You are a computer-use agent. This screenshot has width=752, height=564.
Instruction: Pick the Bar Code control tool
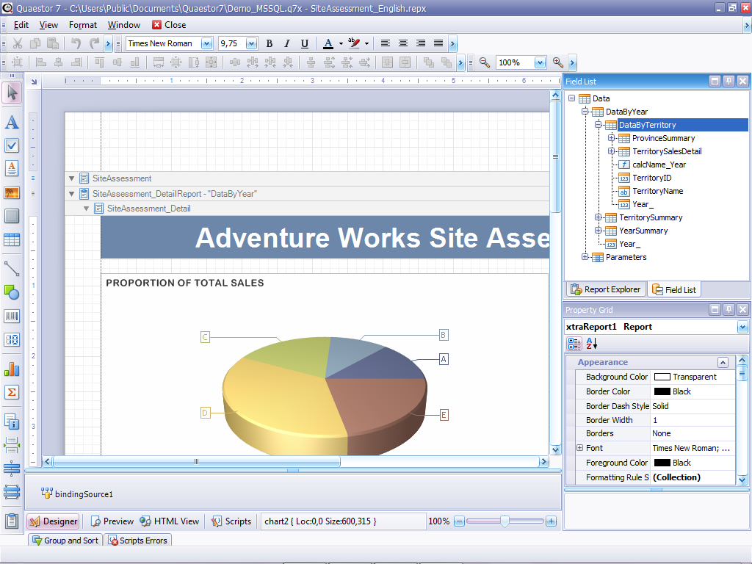tap(12, 316)
